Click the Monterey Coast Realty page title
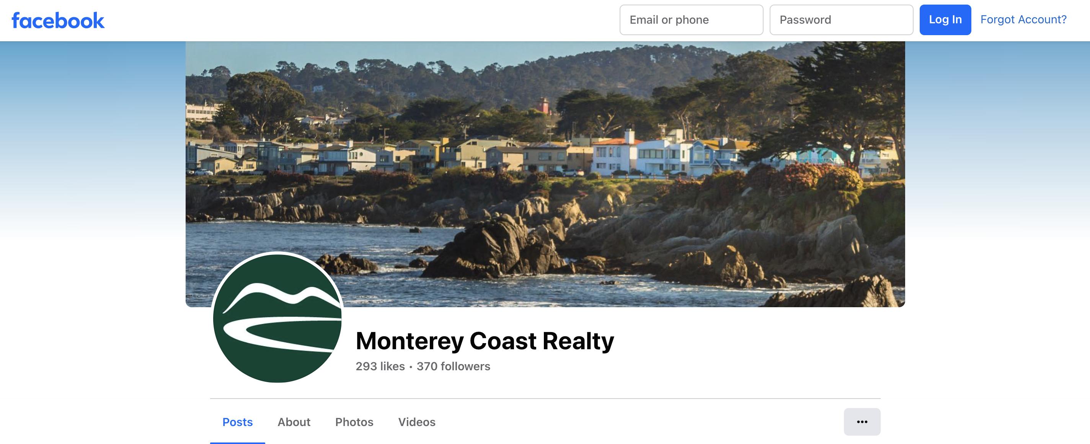This screenshot has width=1090, height=444. [485, 341]
